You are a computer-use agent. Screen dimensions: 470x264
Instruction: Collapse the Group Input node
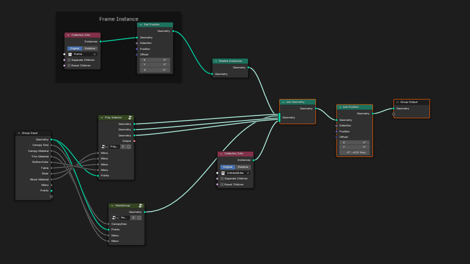click(x=19, y=133)
